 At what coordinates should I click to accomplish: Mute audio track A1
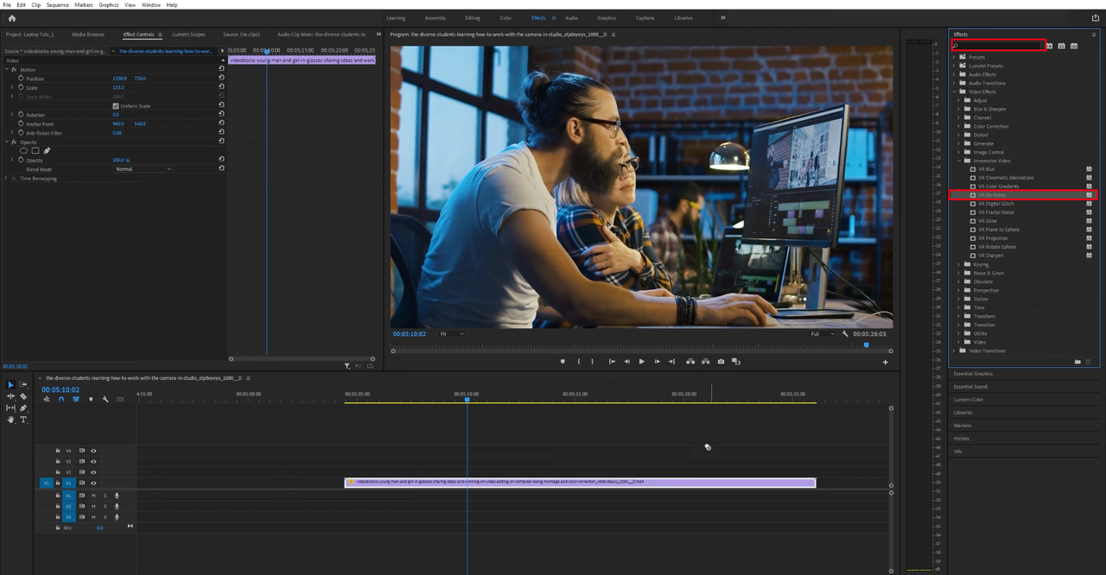[93, 496]
